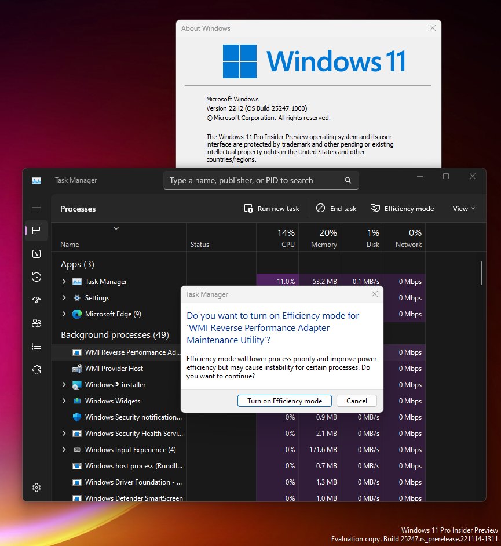Close the About Windows dialog
501x546 pixels.
433,28
